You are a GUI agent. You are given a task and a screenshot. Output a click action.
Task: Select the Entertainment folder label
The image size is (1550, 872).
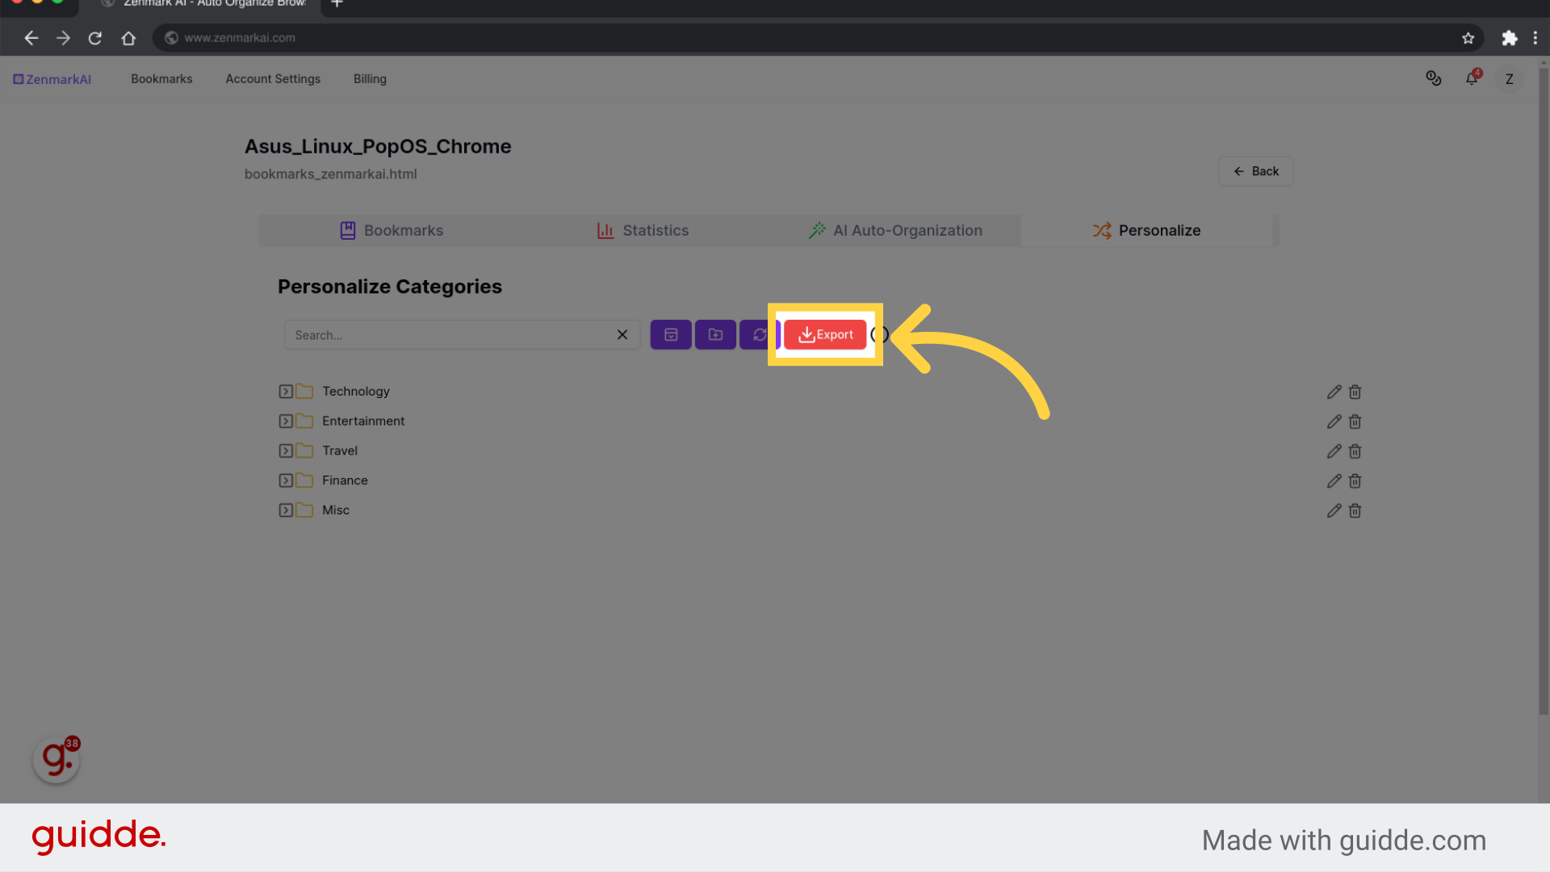(363, 421)
